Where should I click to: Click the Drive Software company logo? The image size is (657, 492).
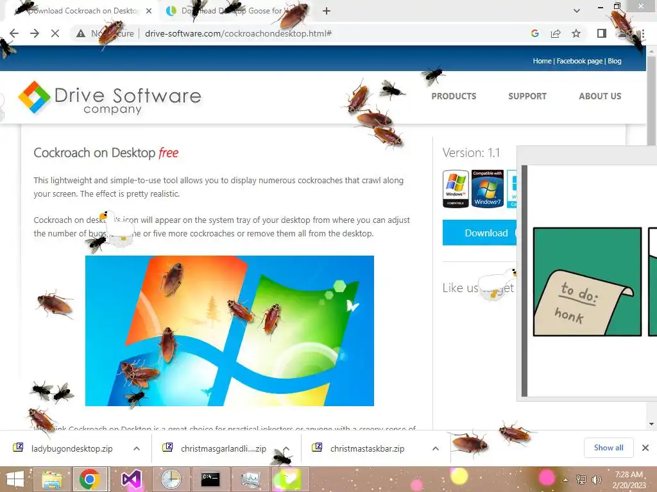pyautogui.click(x=110, y=98)
